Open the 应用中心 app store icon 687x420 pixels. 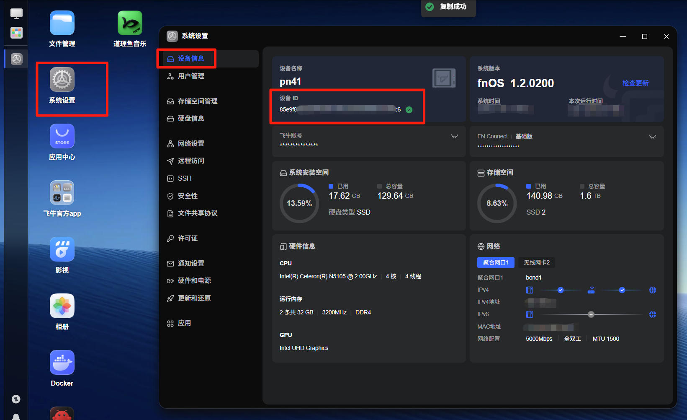tap(62, 136)
